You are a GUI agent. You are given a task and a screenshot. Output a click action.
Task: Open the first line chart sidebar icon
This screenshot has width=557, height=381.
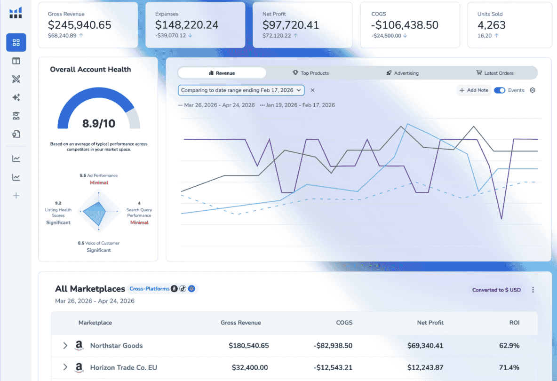tap(16, 159)
